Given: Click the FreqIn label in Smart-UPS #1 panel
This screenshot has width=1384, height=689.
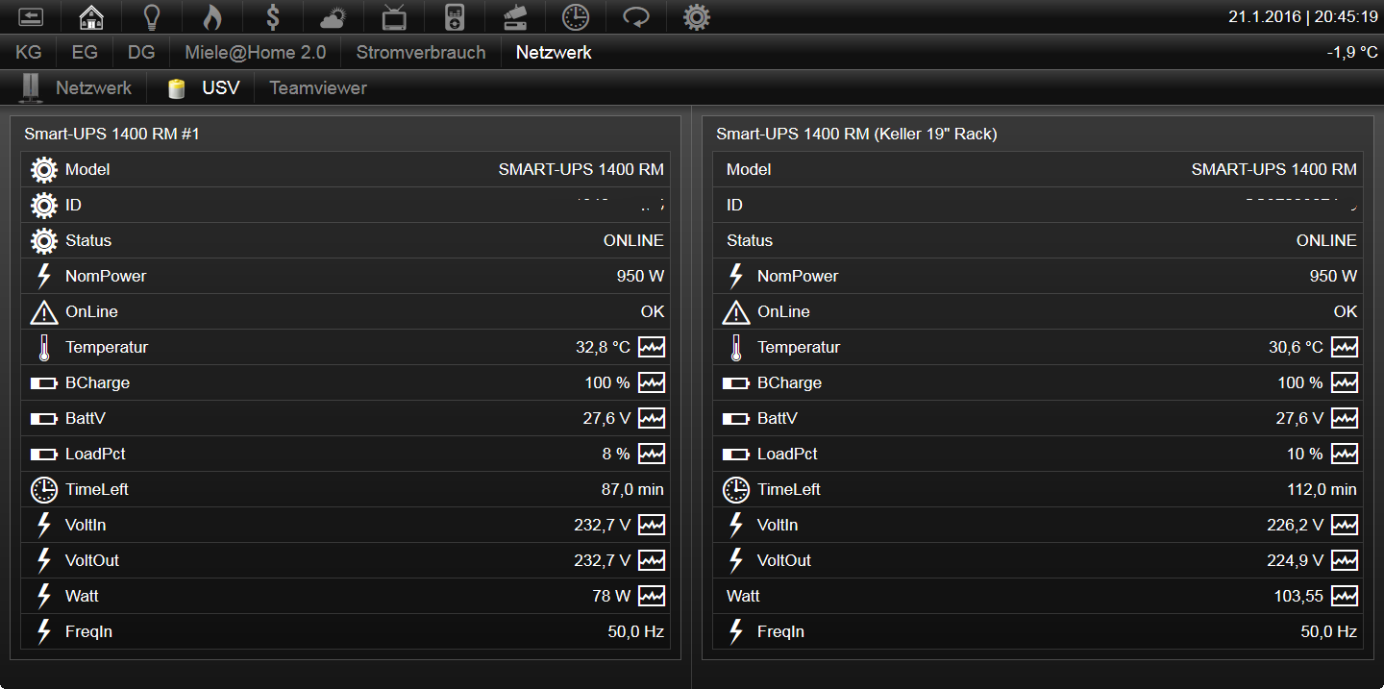Looking at the screenshot, I should tap(88, 631).
